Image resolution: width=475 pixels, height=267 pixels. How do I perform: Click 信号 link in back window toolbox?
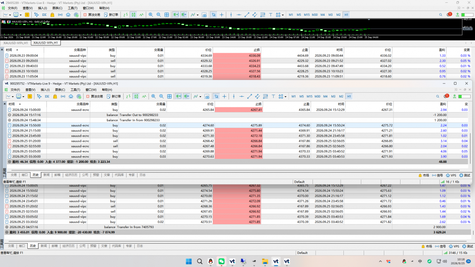(441, 246)
